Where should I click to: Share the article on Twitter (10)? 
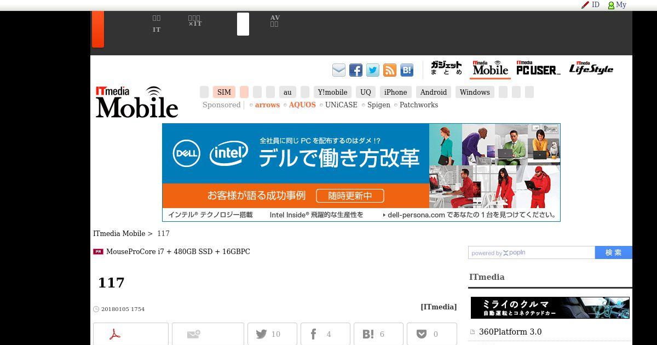[272, 334]
